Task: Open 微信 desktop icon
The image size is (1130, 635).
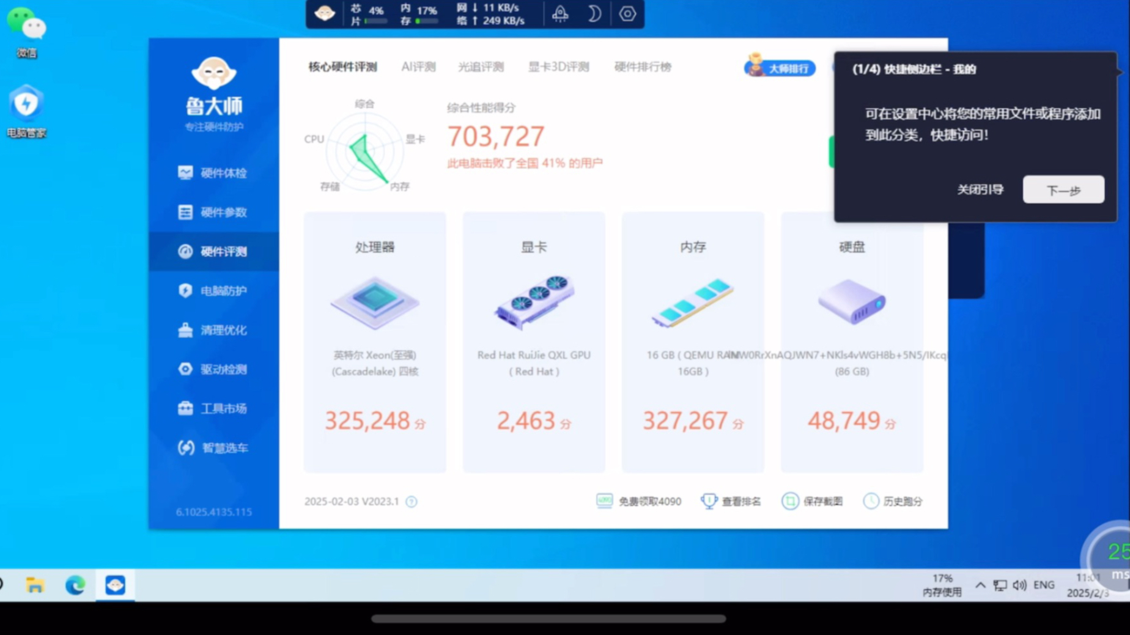Action: [x=26, y=33]
